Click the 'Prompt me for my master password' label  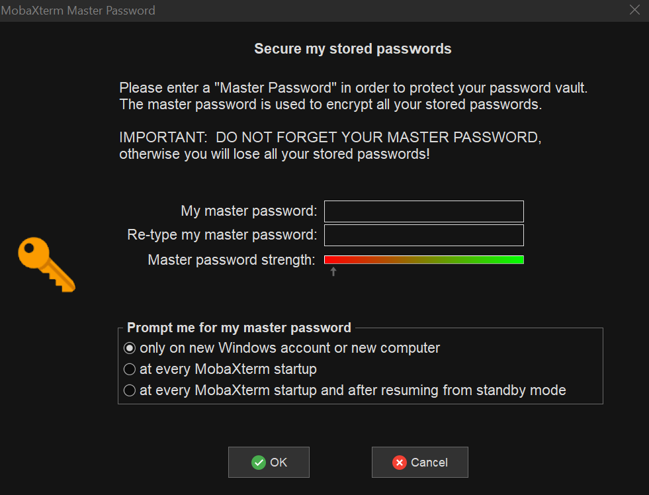tap(239, 327)
